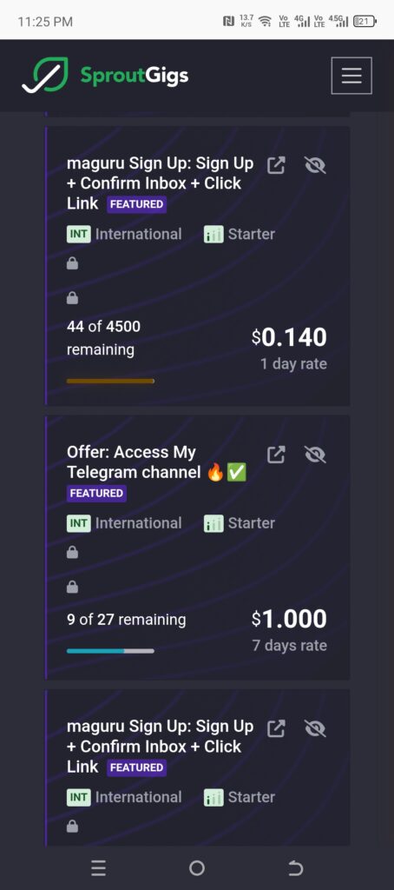Hide the first maguru Sign Up job
The width and height of the screenshot is (394, 890).
(315, 166)
